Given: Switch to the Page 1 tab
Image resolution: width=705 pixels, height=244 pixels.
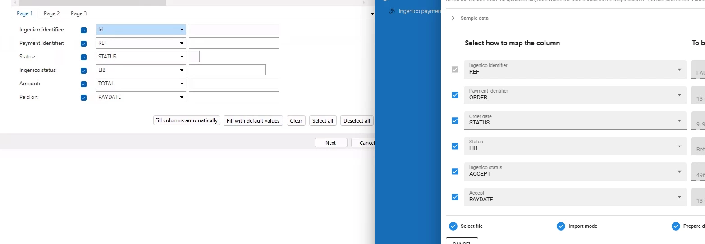Looking at the screenshot, I should click(x=24, y=13).
